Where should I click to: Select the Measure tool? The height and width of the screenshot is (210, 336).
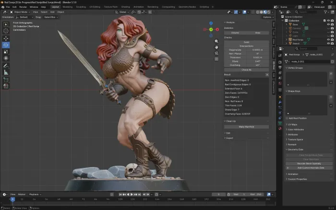[x=6, y=73]
